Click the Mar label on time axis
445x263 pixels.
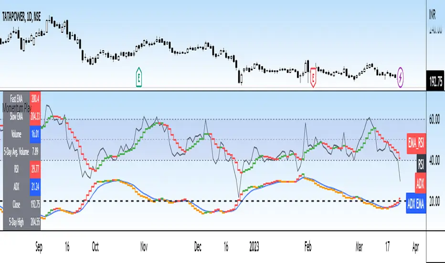359,247
